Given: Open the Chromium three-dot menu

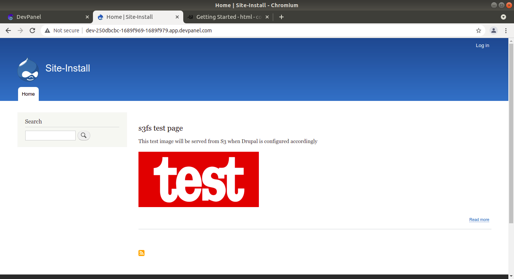Looking at the screenshot, I should (x=506, y=30).
